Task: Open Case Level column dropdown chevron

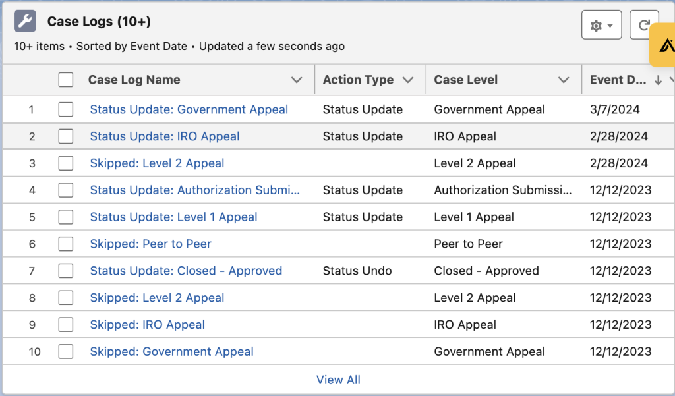Action: 564,80
